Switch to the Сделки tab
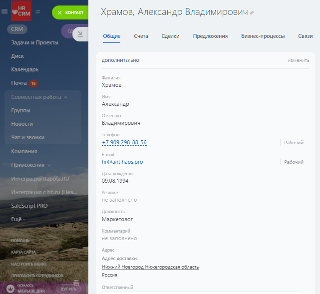Image resolution: width=320 pixels, height=294 pixels. (x=170, y=36)
